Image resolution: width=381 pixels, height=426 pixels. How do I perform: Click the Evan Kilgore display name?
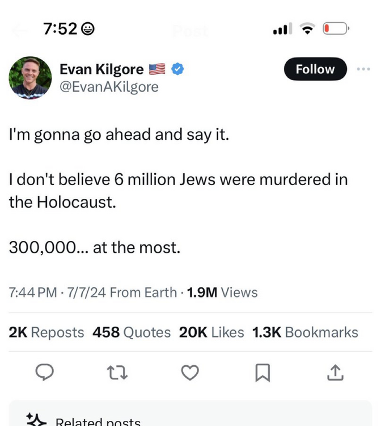click(x=101, y=69)
